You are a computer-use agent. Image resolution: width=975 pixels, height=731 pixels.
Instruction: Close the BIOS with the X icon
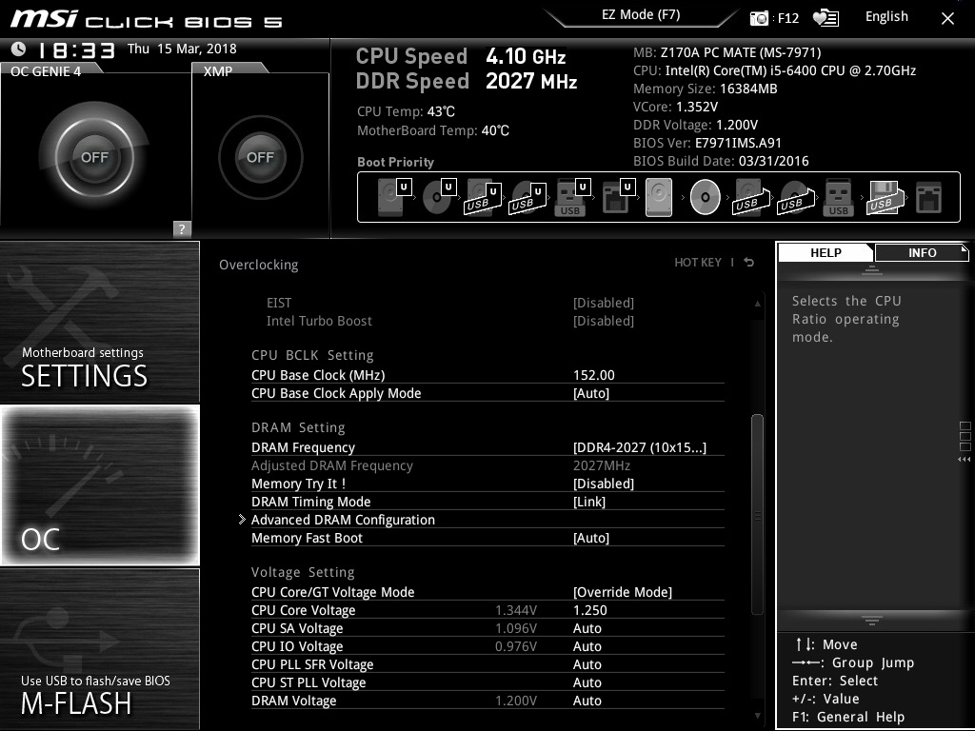(947, 19)
